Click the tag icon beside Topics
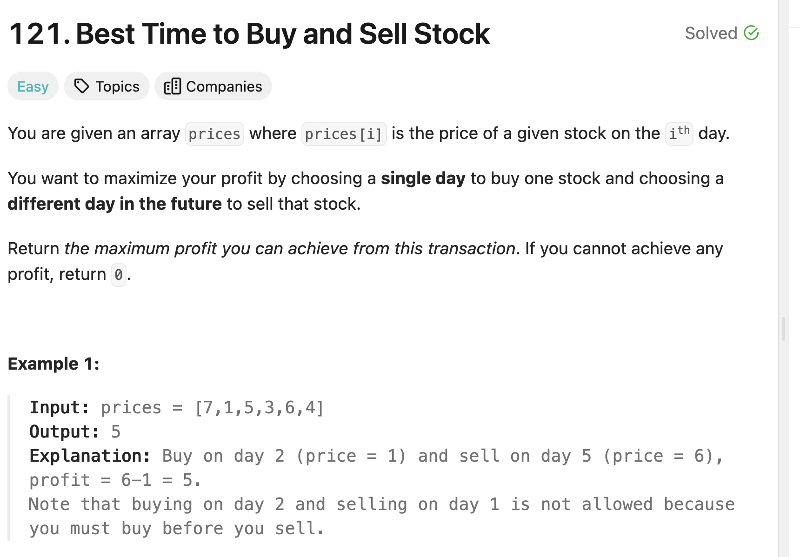Image resolution: width=800 pixels, height=557 pixels. point(81,86)
